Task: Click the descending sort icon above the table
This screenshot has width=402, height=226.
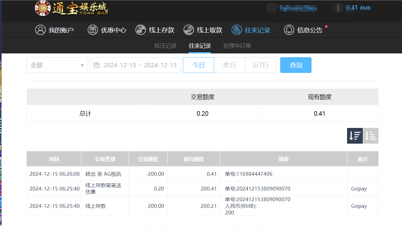Action: (x=355, y=135)
